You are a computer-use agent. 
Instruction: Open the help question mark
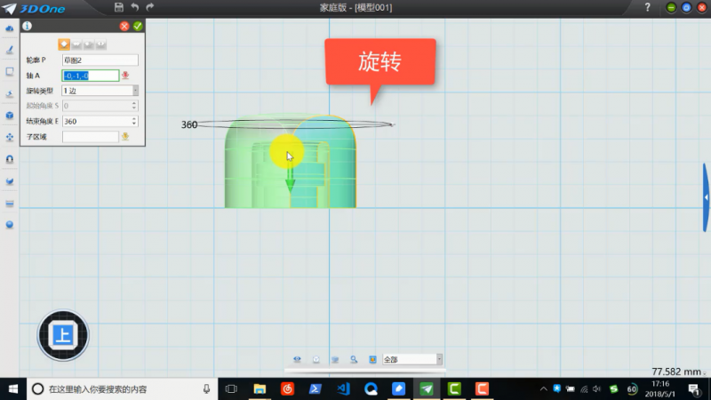[648, 7]
